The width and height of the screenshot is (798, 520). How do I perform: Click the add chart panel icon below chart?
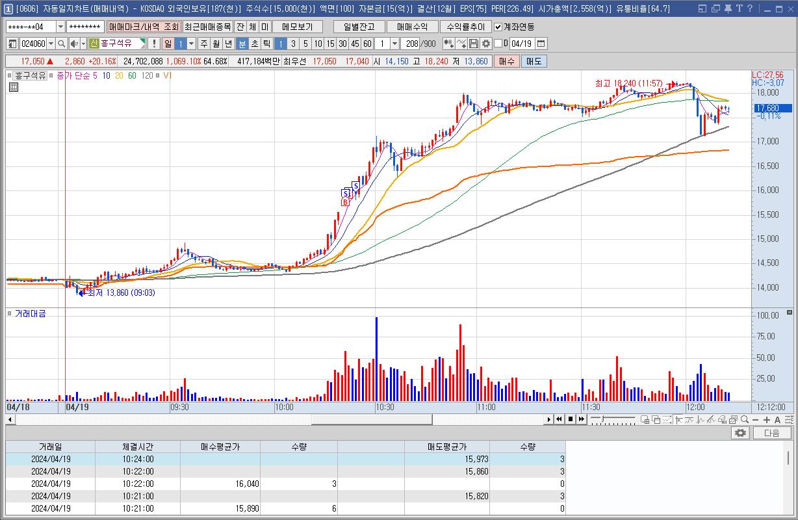645,419
